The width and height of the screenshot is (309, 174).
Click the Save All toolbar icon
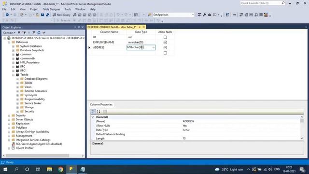pyautogui.click(x=47, y=15)
